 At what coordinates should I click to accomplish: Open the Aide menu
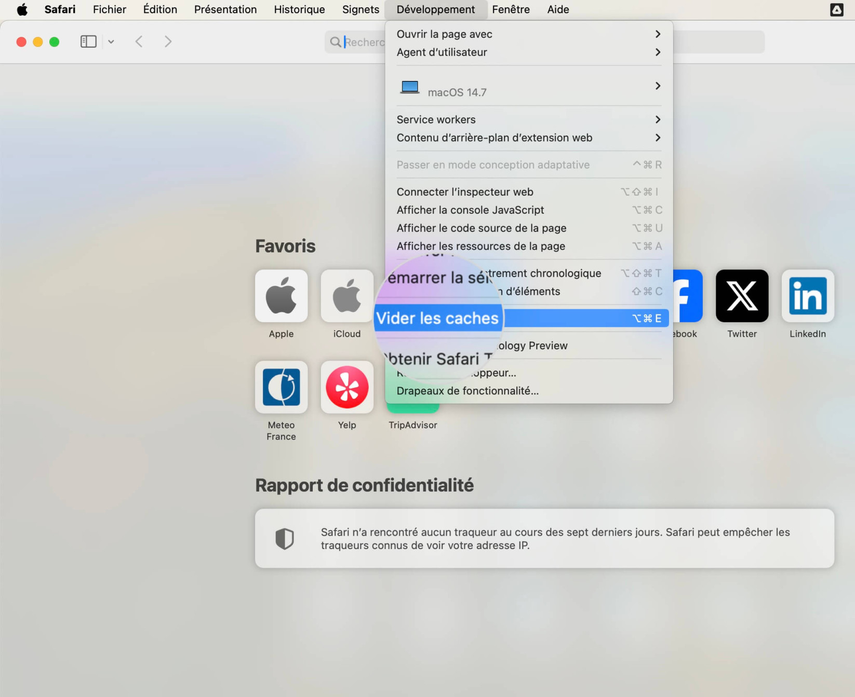tap(558, 9)
